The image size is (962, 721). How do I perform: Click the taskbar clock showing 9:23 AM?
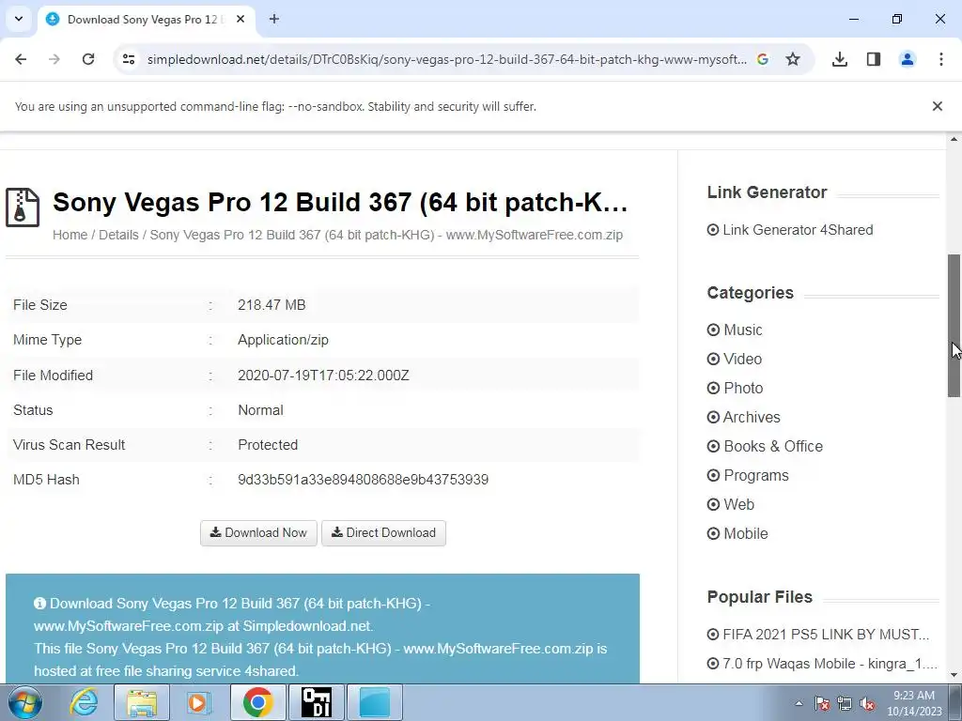914,702
